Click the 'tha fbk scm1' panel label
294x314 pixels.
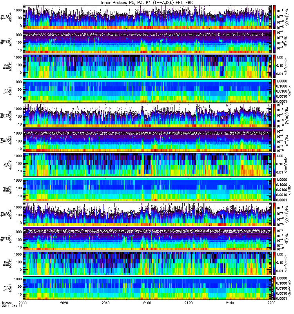coord(7,91)
